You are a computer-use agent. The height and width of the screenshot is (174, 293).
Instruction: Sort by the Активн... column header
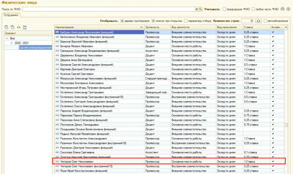[x=277, y=27]
